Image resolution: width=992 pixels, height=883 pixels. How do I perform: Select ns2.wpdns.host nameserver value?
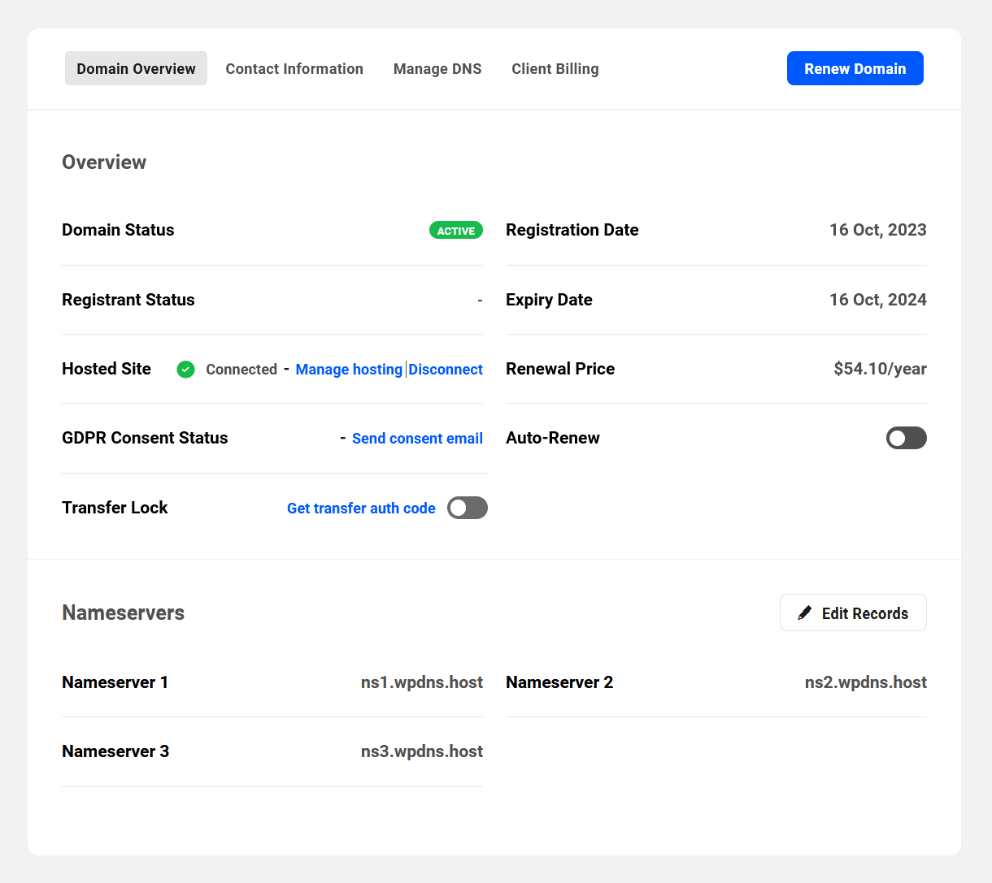[866, 682]
